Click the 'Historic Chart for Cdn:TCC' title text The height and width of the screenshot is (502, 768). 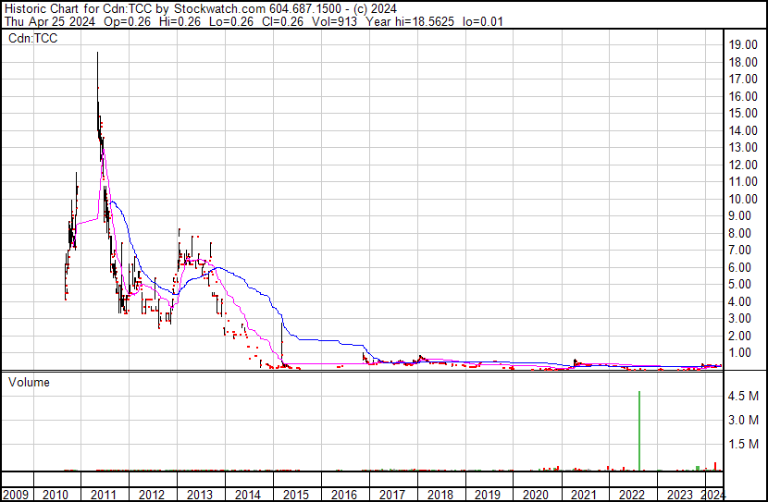point(79,9)
